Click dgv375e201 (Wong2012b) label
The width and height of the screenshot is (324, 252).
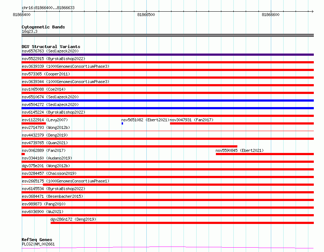46,166
